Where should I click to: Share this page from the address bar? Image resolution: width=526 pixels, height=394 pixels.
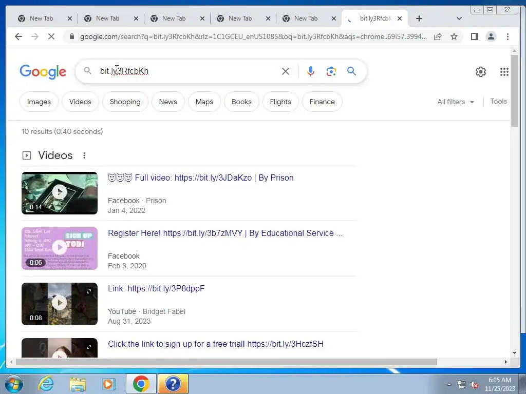coord(438,36)
